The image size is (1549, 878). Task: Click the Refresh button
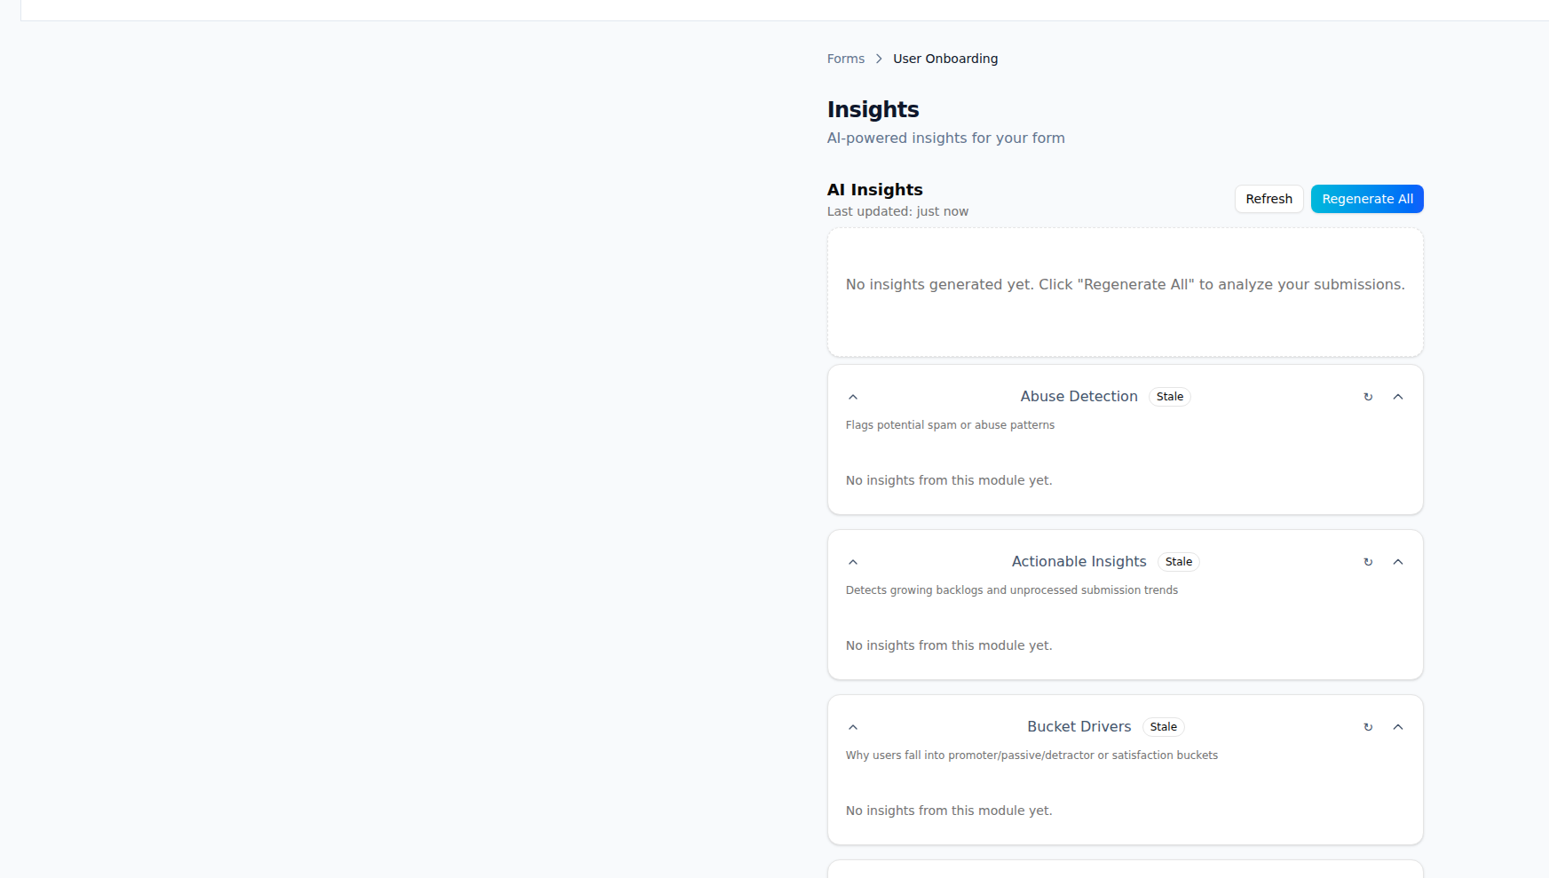pos(1268,198)
